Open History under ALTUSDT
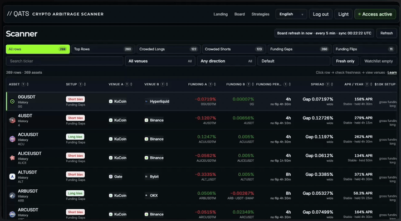 click(x=23, y=177)
